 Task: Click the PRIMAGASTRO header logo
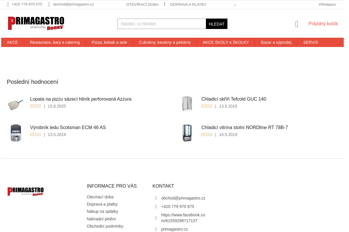36,23
